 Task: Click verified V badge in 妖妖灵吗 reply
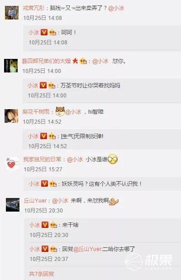tap(45, 183)
